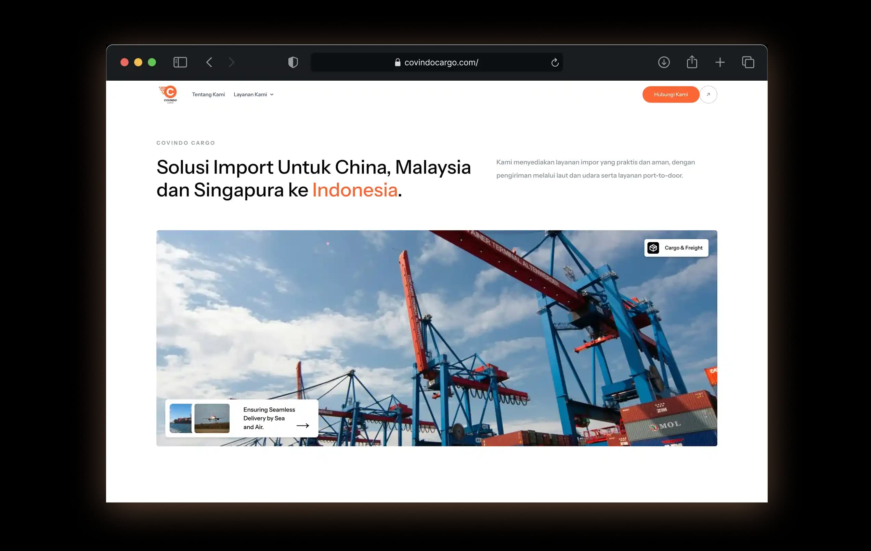This screenshot has width=871, height=551.
Task: Click the arrow on the Seamless Delivery card
Action: coord(303,426)
